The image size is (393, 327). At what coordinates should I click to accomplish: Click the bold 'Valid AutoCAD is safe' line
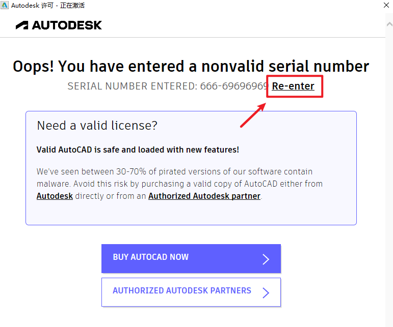(x=138, y=150)
